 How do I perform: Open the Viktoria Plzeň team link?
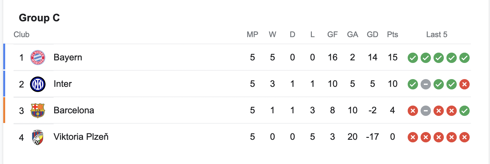(x=81, y=137)
